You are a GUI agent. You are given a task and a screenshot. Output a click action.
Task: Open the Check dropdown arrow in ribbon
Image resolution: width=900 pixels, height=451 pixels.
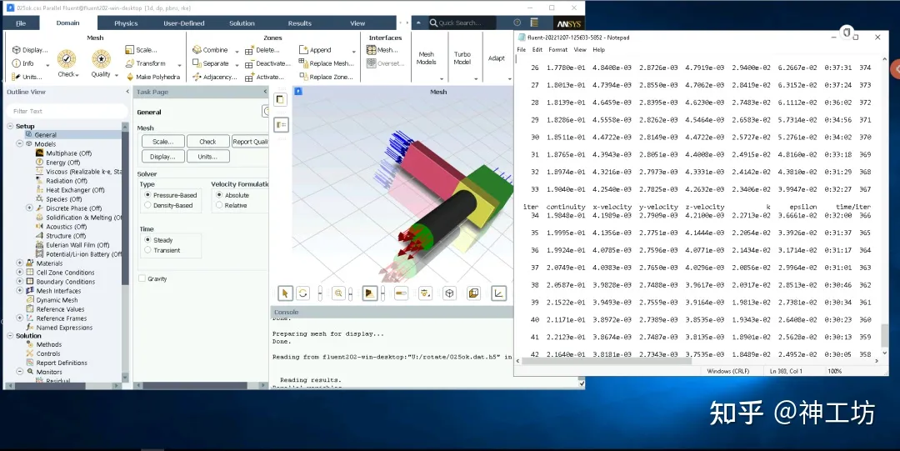pyautogui.click(x=77, y=75)
